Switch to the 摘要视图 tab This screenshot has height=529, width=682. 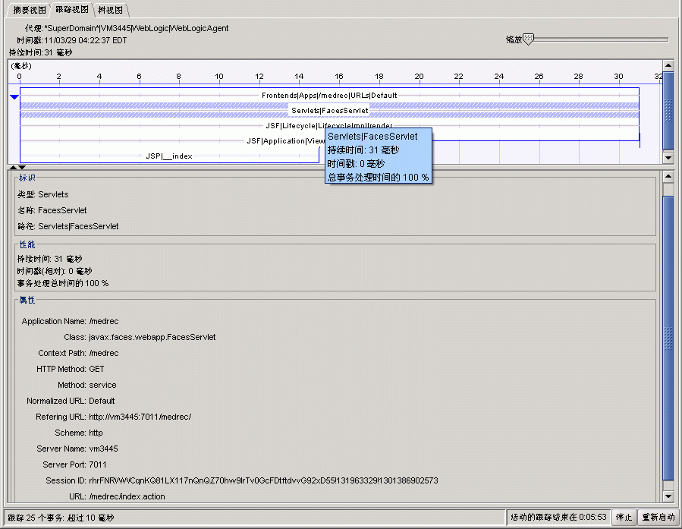29,10
